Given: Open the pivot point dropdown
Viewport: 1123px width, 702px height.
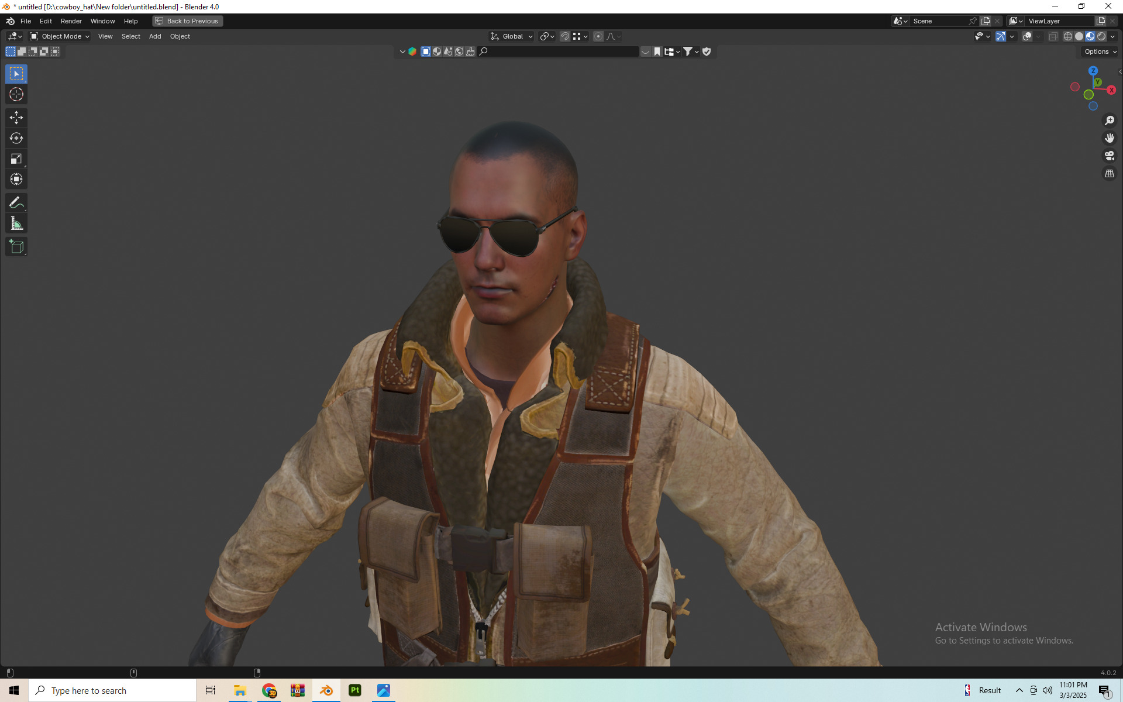Looking at the screenshot, I should pos(547,36).
